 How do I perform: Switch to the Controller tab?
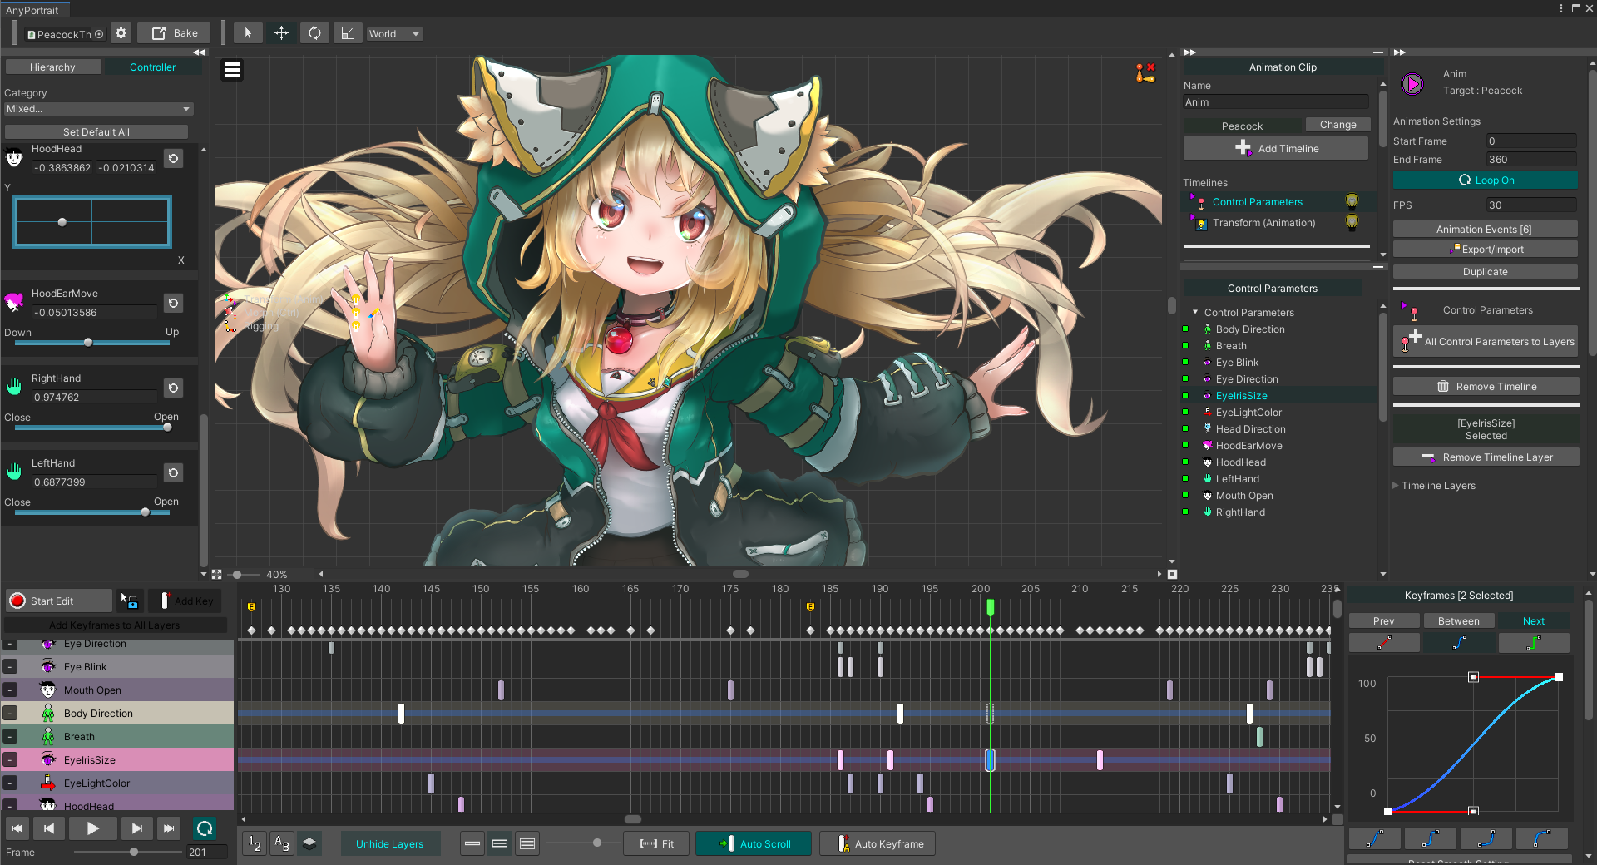coord(152,67)
